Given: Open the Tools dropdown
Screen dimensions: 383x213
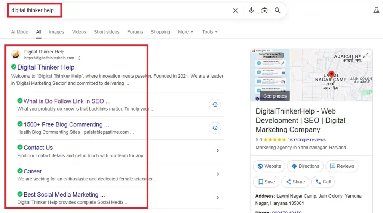Looking at the screenshot, I should click(x=209, y=32).
